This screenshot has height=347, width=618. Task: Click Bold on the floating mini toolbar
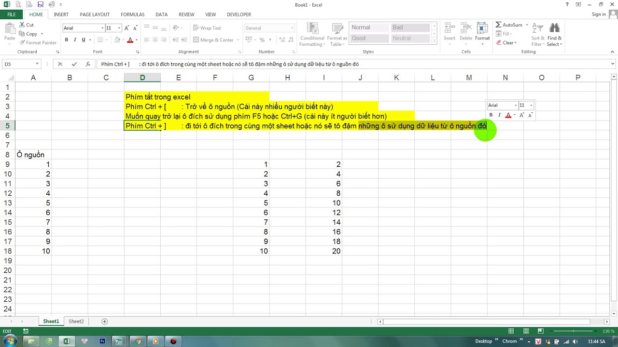point(491,115)
